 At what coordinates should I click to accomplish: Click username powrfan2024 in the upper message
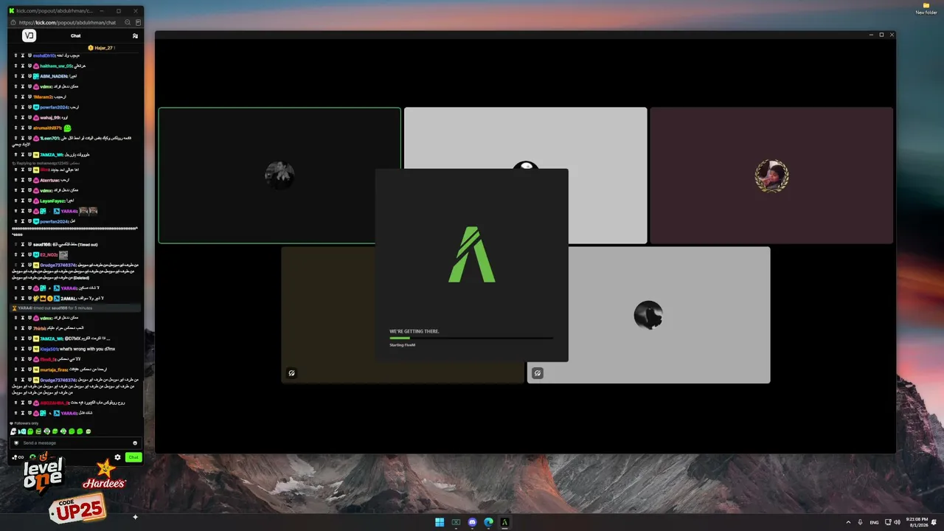pos(55,108)
